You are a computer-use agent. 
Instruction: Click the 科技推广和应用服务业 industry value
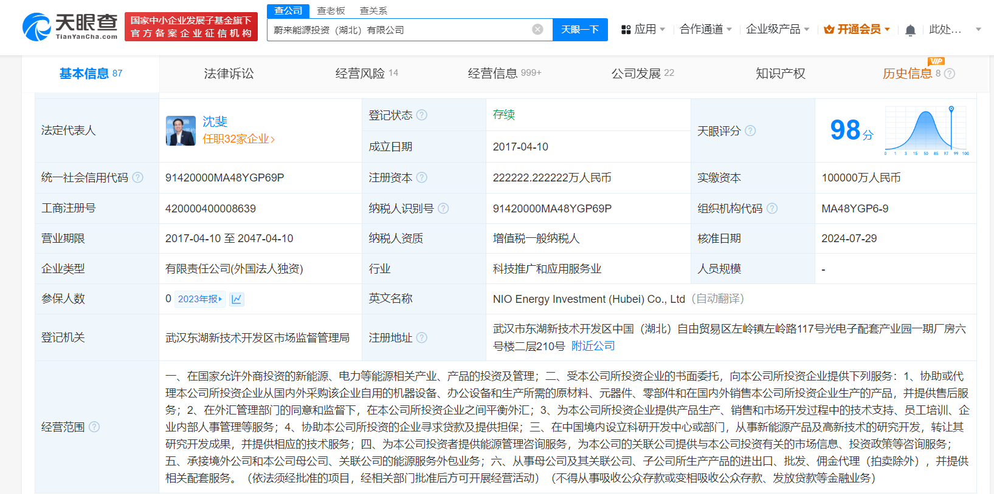(x=547, y=269)
